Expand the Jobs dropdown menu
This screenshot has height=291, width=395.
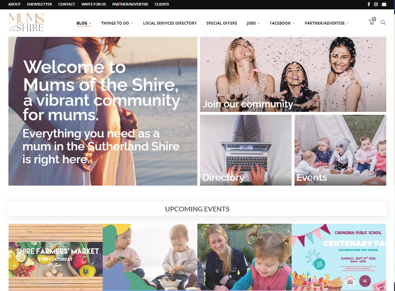coord(253,23)
